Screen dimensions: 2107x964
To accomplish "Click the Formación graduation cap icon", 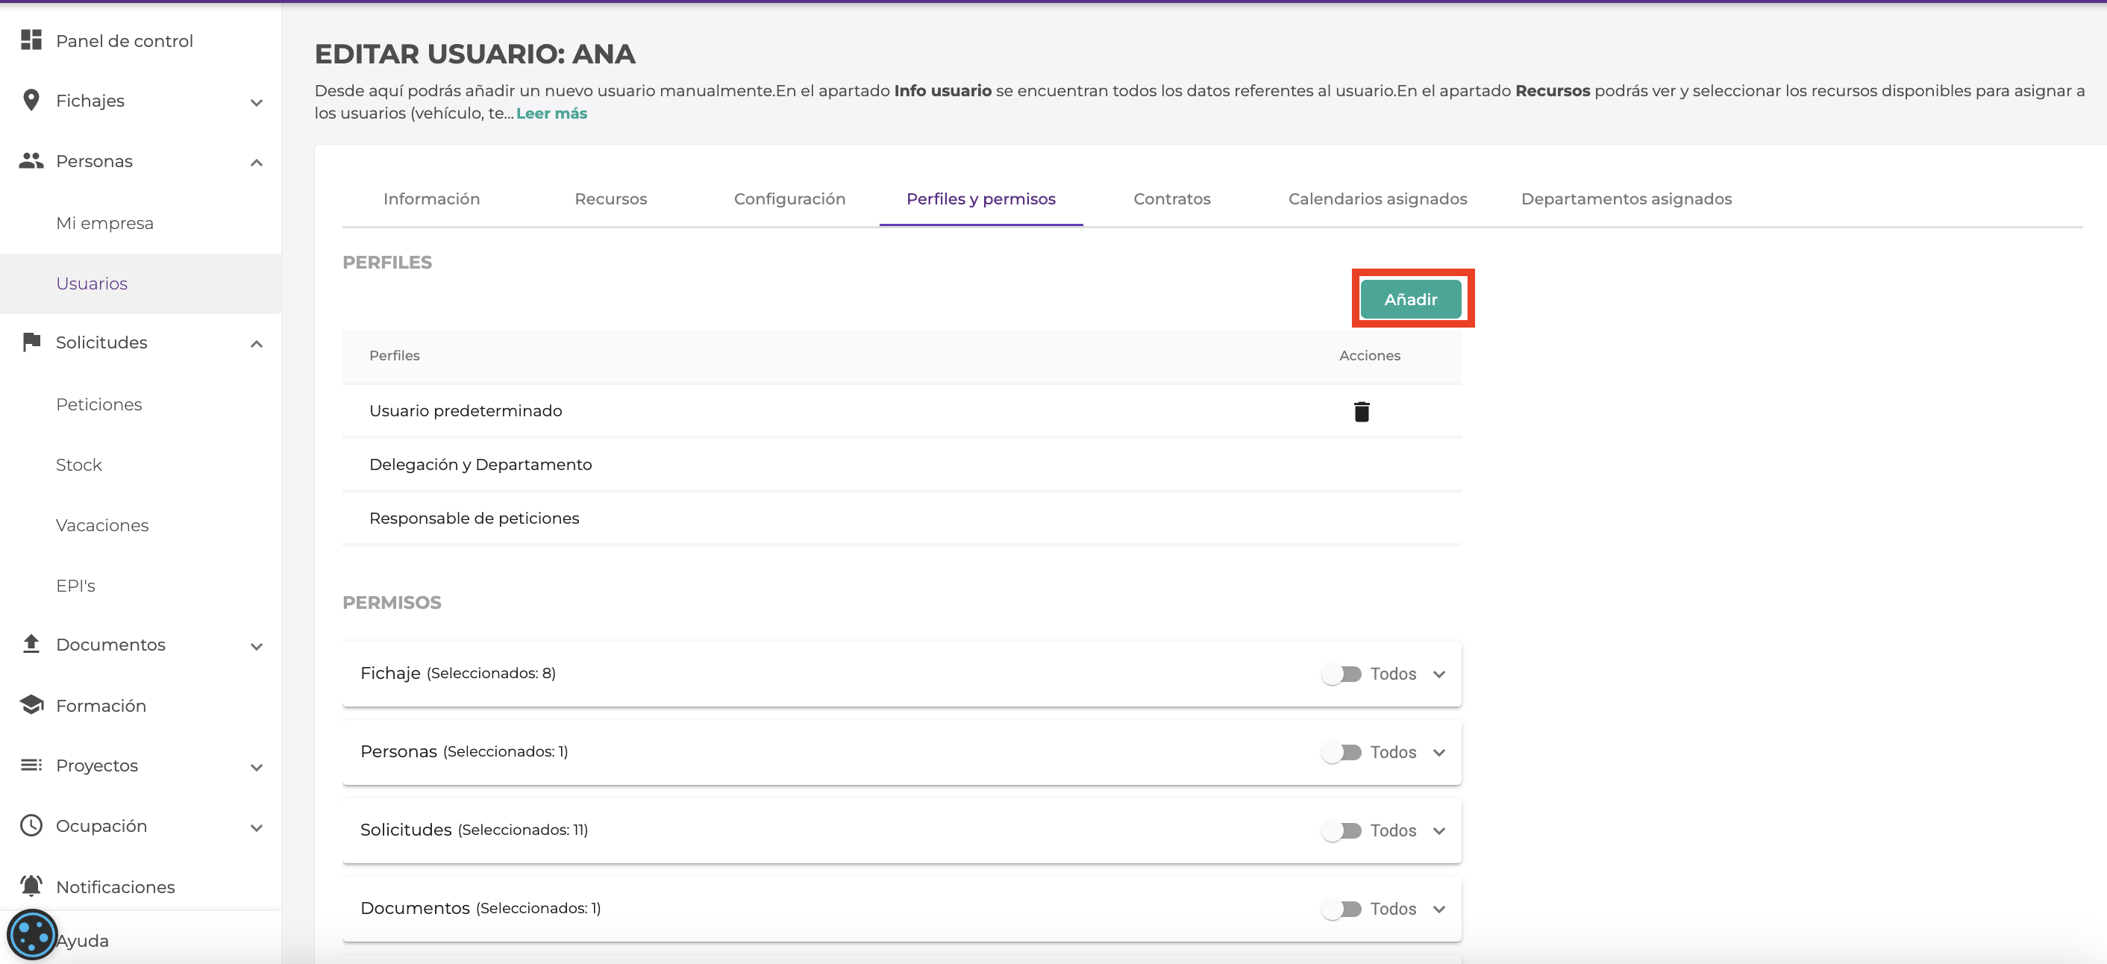I will 31,705.
